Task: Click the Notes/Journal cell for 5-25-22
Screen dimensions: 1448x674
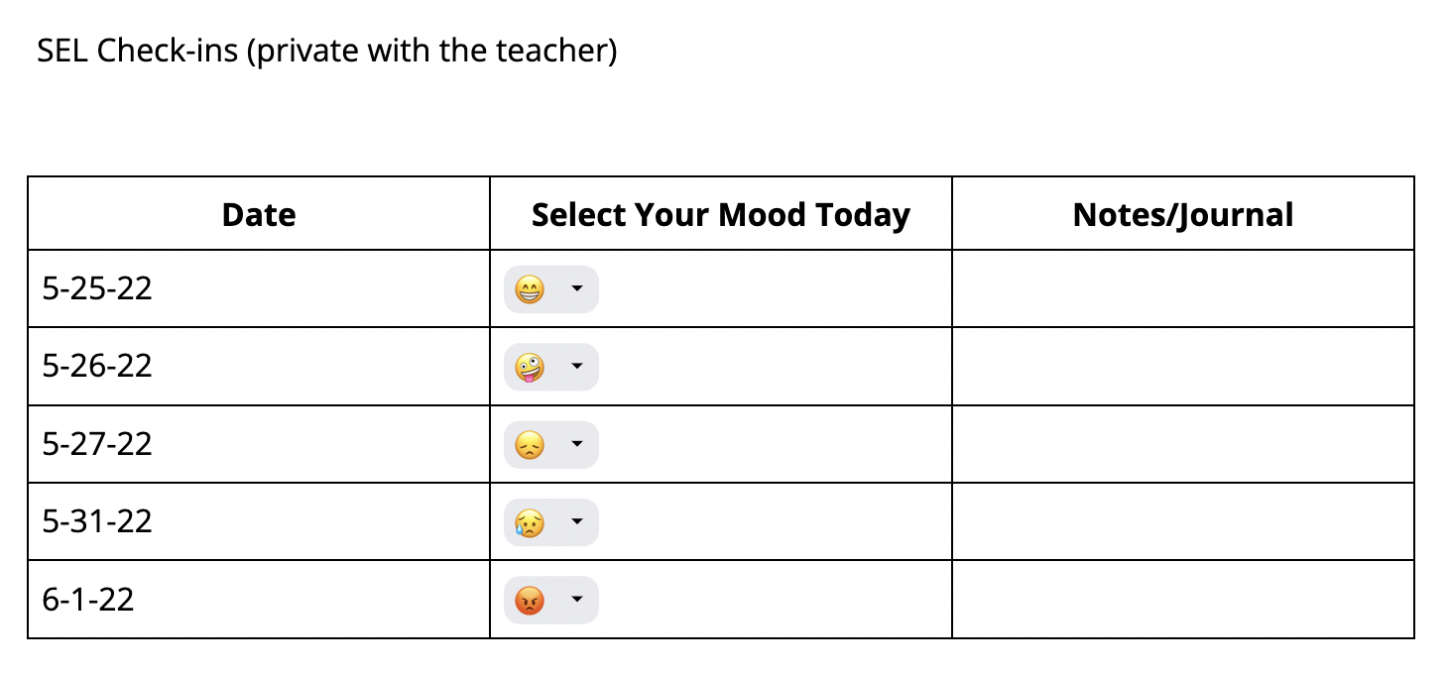Action: point(1180,288)
